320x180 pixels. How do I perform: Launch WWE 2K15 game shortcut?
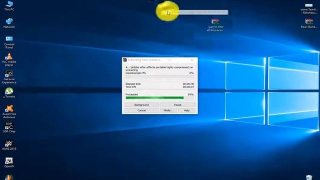[9, 145]
